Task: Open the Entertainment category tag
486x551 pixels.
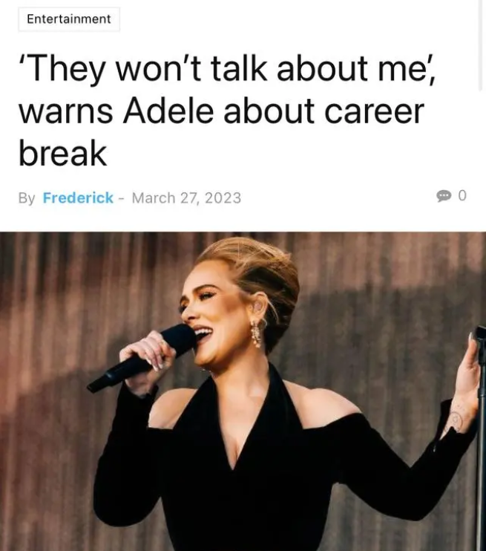Action: [x=69, y=19]
